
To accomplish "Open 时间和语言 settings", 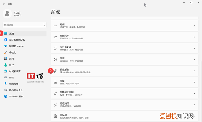I will click(25, 71).
